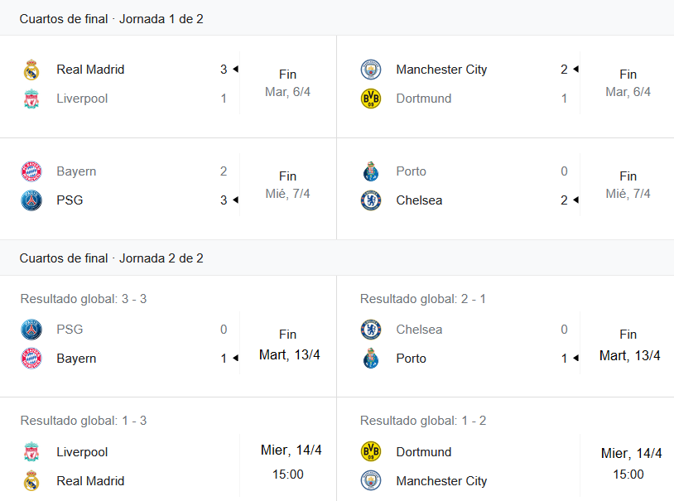The image size is (674, 501).
Task: Select the 15:00 kickoff time for Liverpool match
Action: click(288, 475)
